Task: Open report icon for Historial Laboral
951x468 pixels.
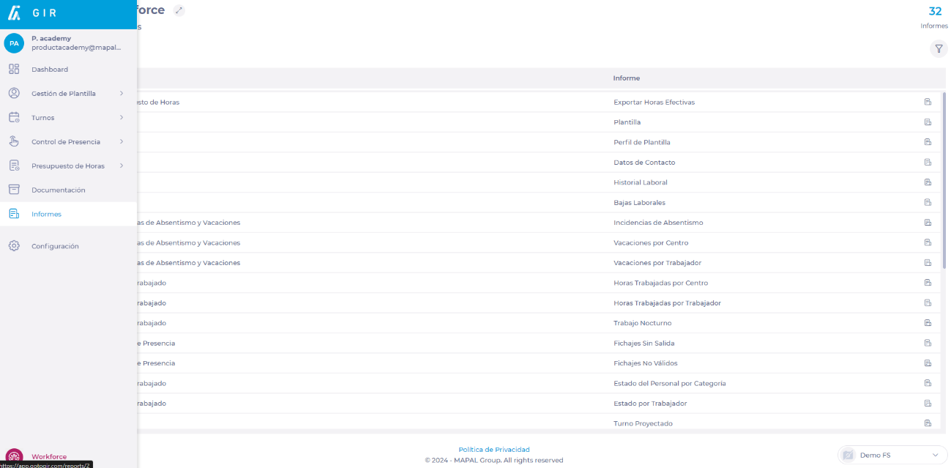Action: click(928, 182)
